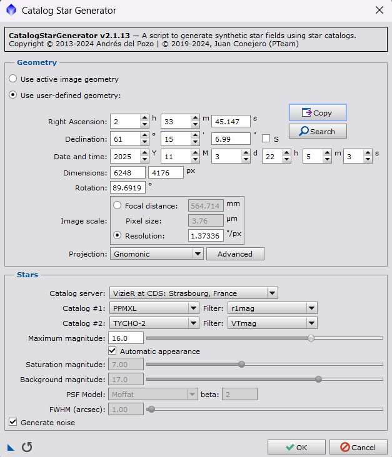The height and width of the screenshot is (457, 392).
Task: Toggle Generate noise checkbox
Action: (13, 422)
